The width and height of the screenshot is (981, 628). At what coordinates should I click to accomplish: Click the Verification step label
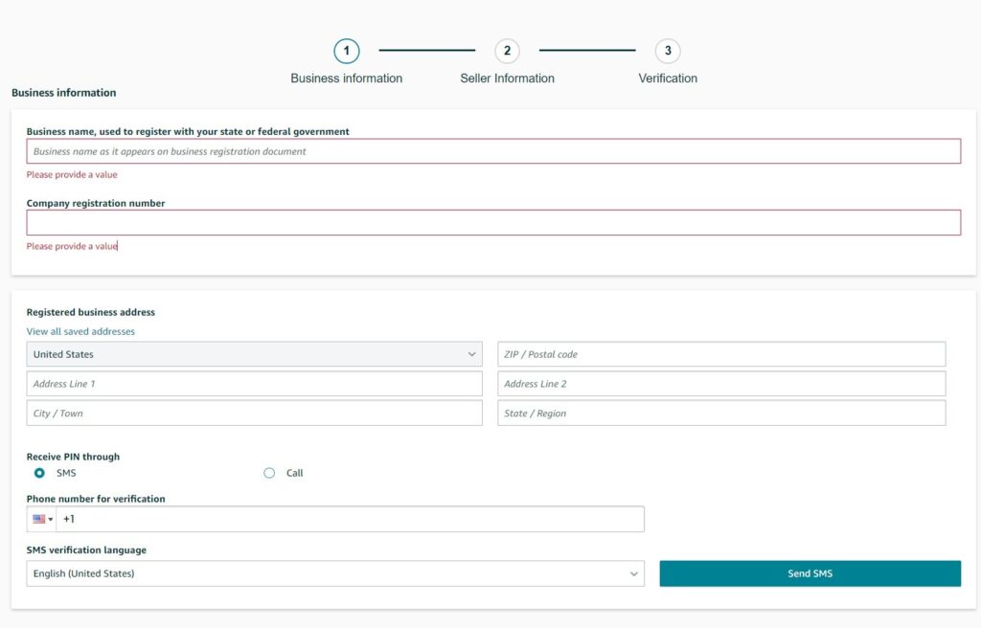point(666,78)
